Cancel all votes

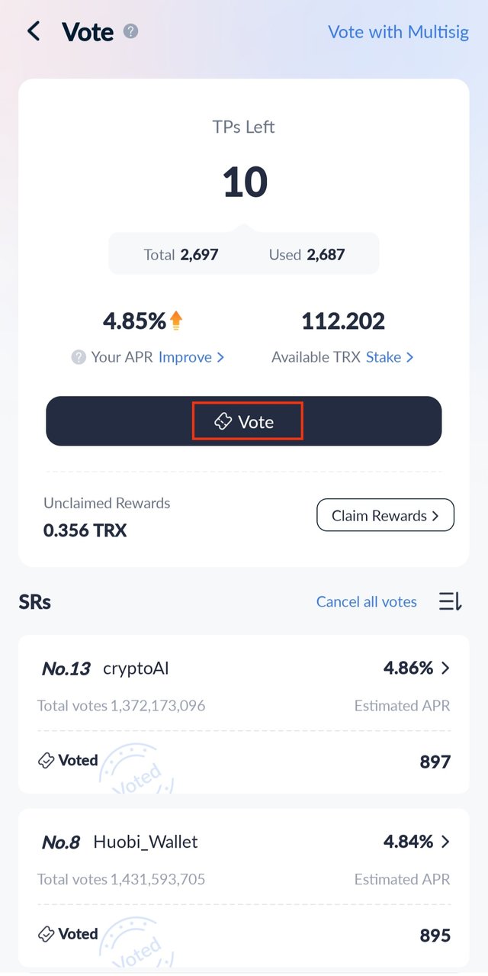[x=367, y=601]
